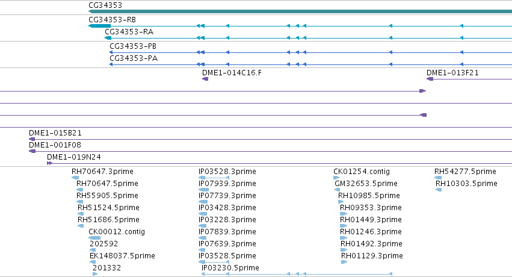The height and width of the screenshot is (277, 512).
Task: Click the CG34353-PB protein track label
Action: [x=133, y=46]
